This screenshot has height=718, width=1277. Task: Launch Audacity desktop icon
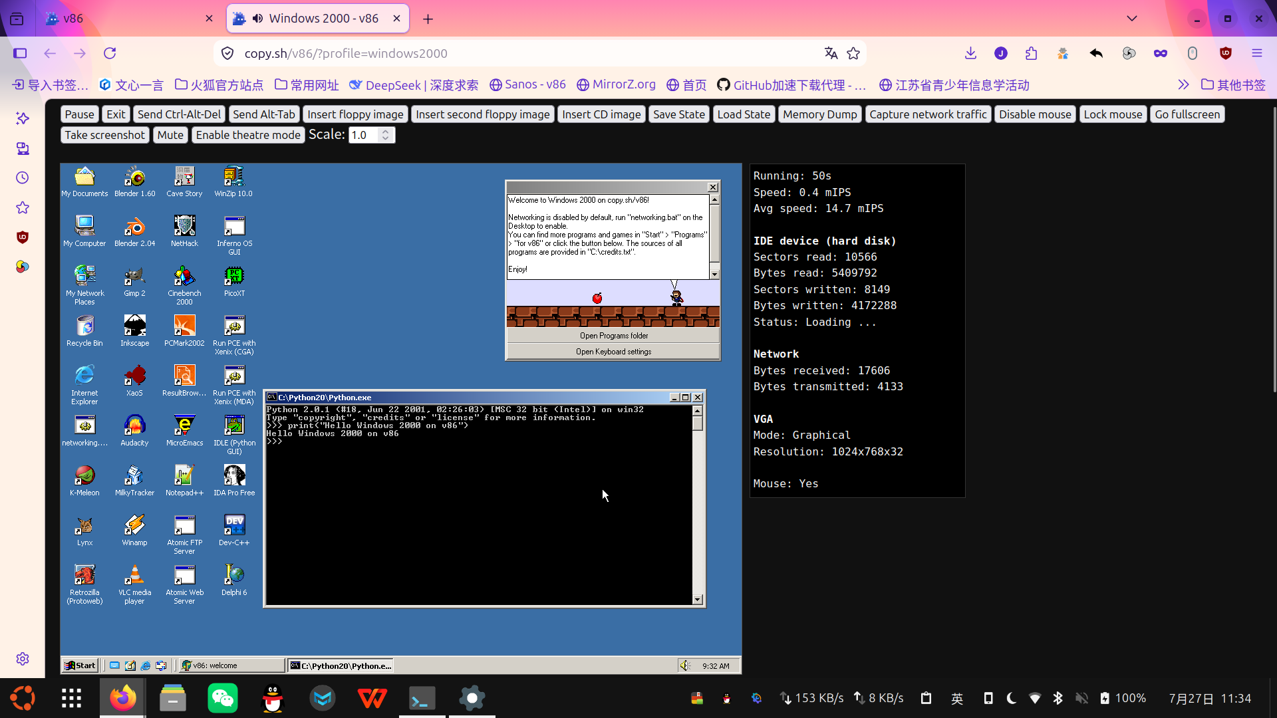pyautogui.click(x=134, y=431)
